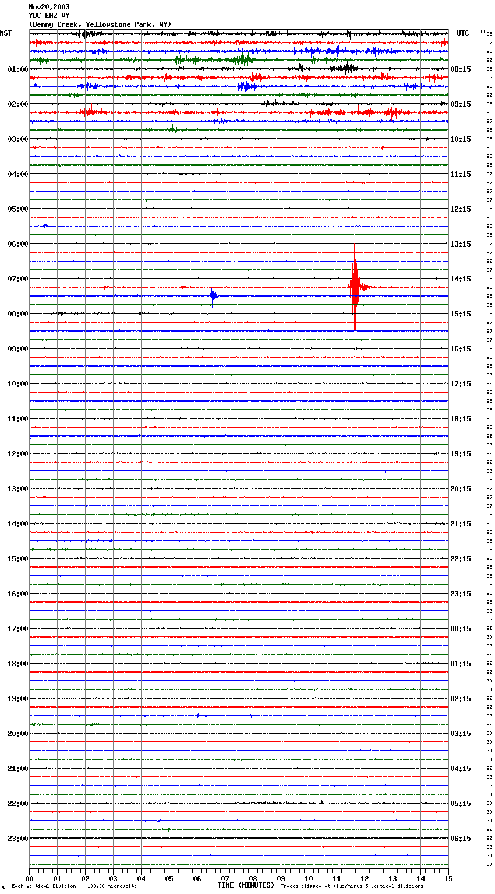Click the 13:15 UTC time label
The width and height of the screenshot is (495, 894).
click(x=461, y=244)
